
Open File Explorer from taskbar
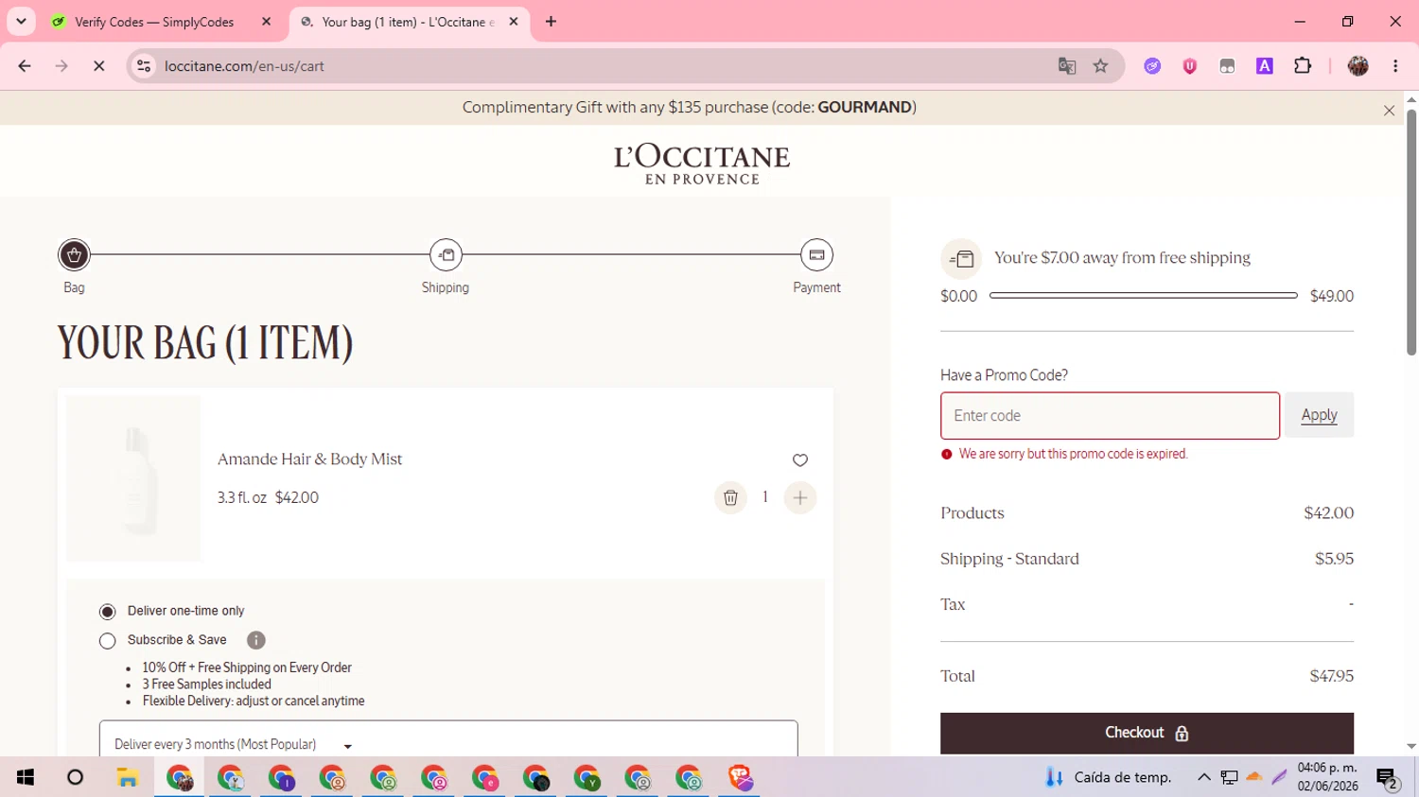pos(128,777)
